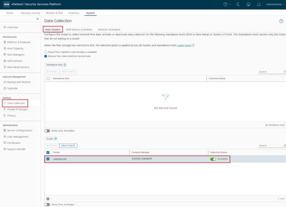
Task: Click the page help icon beside Data Collection
Action: (x=281, y=21)
